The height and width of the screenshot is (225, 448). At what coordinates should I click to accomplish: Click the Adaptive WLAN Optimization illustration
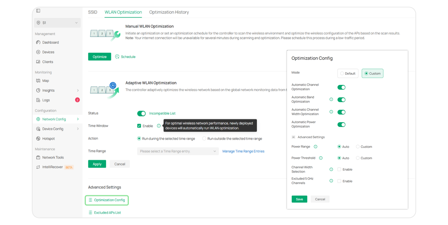pos(105,90)
